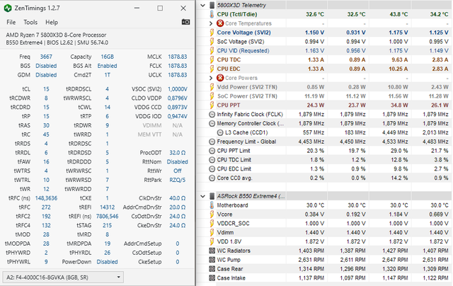Click the lightning icon beside VDDCR_SOC
This screenshot has height=286, width=453.
coord(212,223)
